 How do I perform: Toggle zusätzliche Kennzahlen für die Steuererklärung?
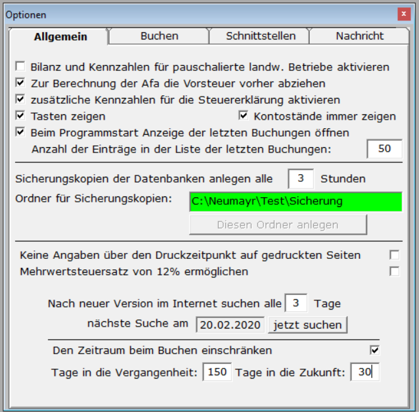20,99
